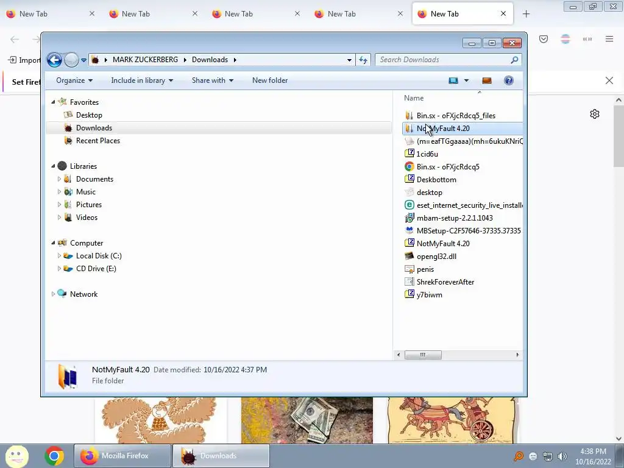Select Local Disk (C:) in the tree

pyautogui.click(x=99, y=256)
